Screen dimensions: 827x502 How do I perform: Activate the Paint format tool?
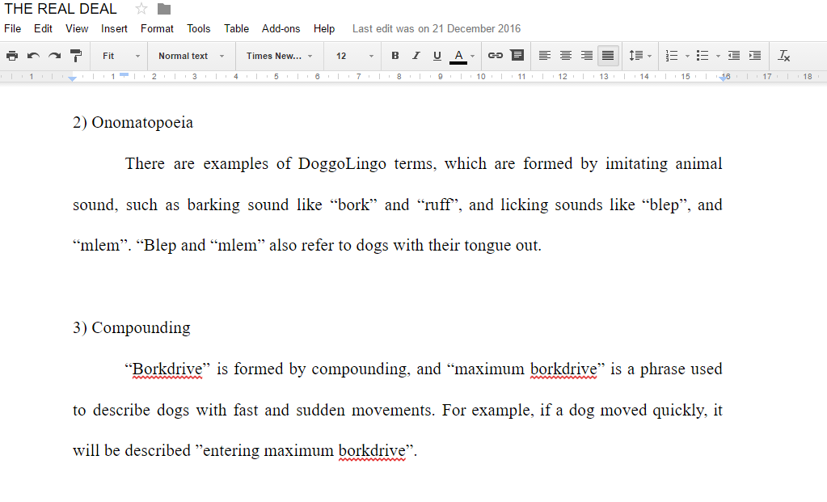(x=76, y=56)
